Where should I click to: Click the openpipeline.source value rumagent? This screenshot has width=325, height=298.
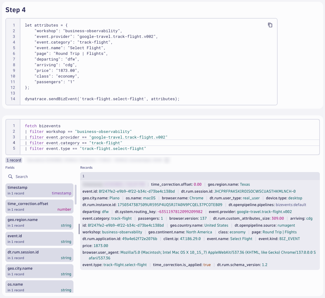[286, 225]
